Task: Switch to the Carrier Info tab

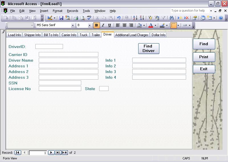Action: click(69, 35)
